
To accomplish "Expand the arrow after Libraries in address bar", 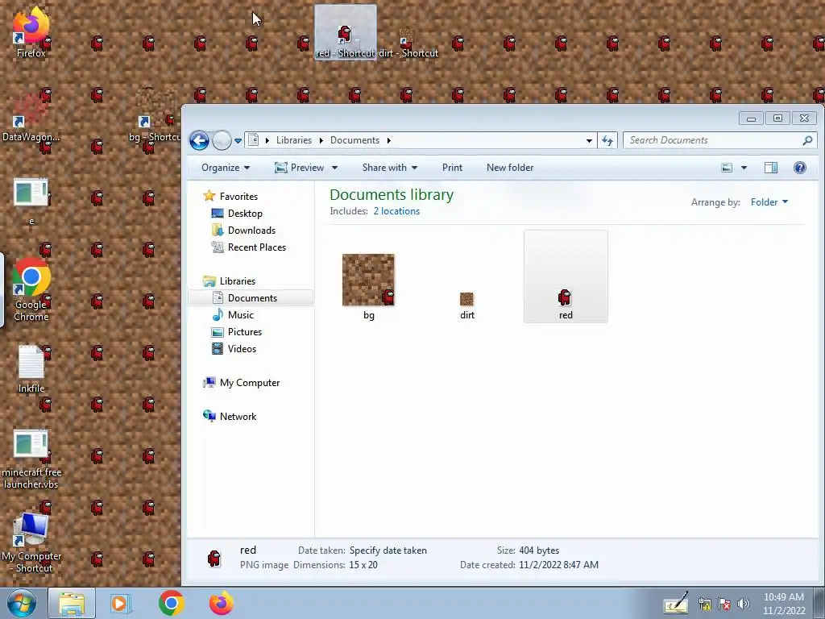I will pos(321,140).
